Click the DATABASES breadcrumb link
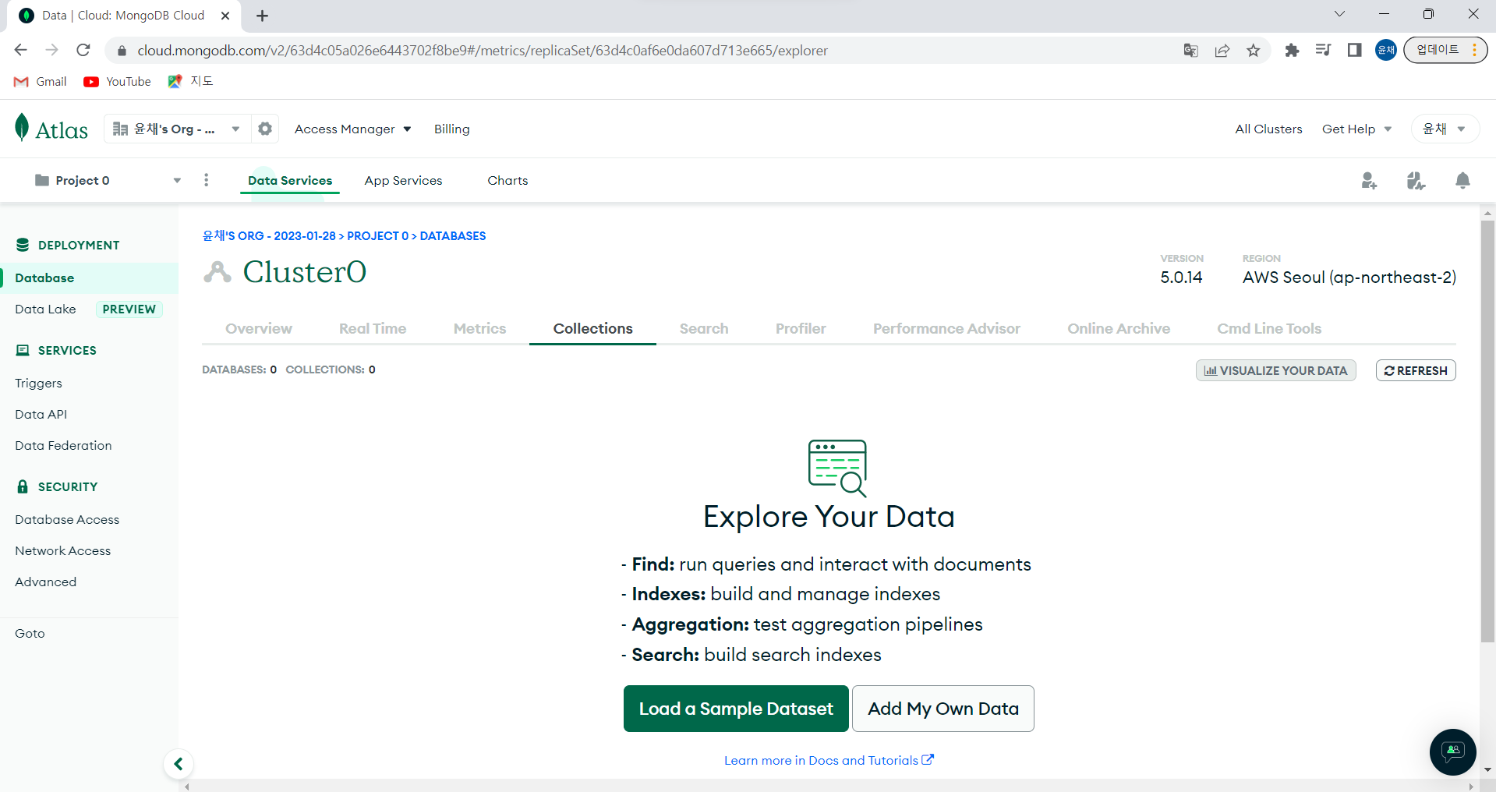The width and height of the screenshot is (1496, 792). (453, 236)
